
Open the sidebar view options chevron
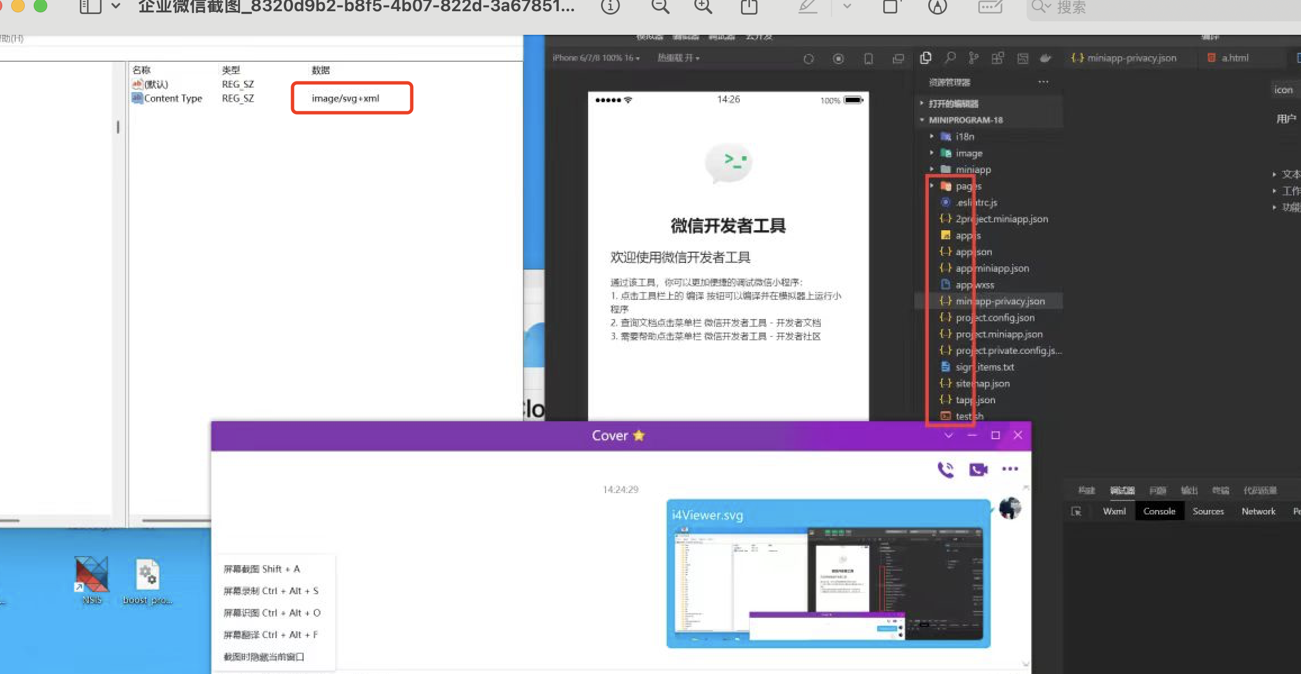[116, 6]
